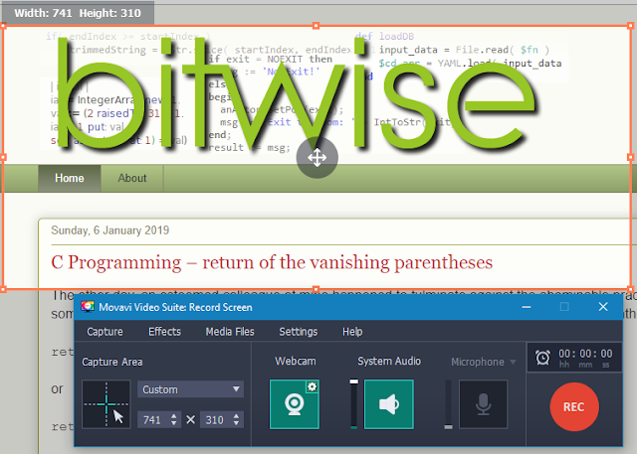This screenshot has height=454, width=637.
Task: Close the Movavi Record Screen window
Action: [603, 307]
